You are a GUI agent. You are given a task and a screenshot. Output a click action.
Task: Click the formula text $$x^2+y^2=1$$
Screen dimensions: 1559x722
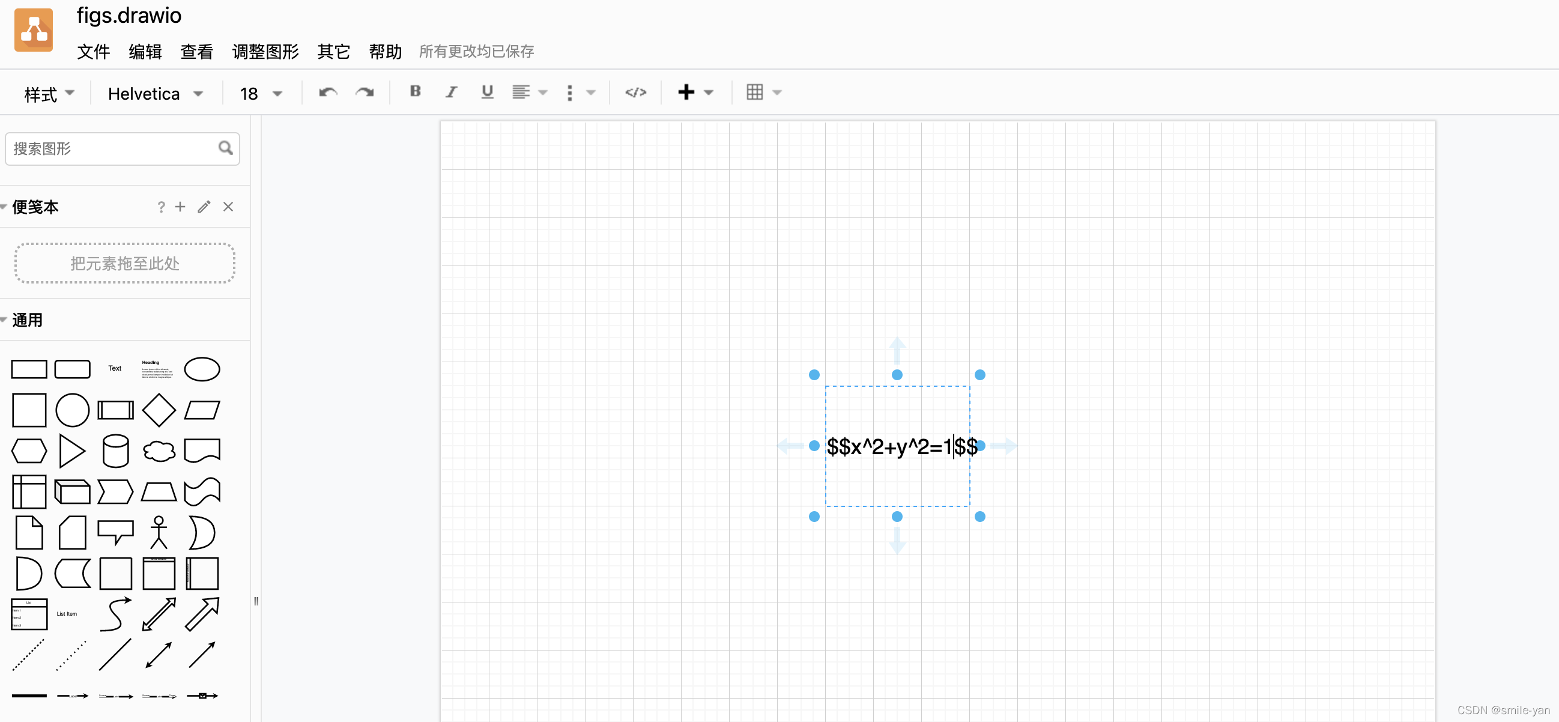[x=902, y=447]
